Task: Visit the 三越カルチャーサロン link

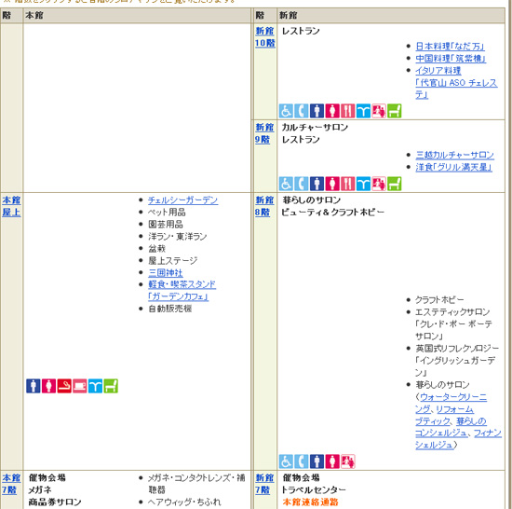Action: click(x=454, y=155)
